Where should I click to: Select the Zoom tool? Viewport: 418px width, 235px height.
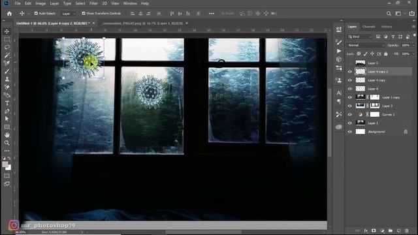(x=7, y=143)
